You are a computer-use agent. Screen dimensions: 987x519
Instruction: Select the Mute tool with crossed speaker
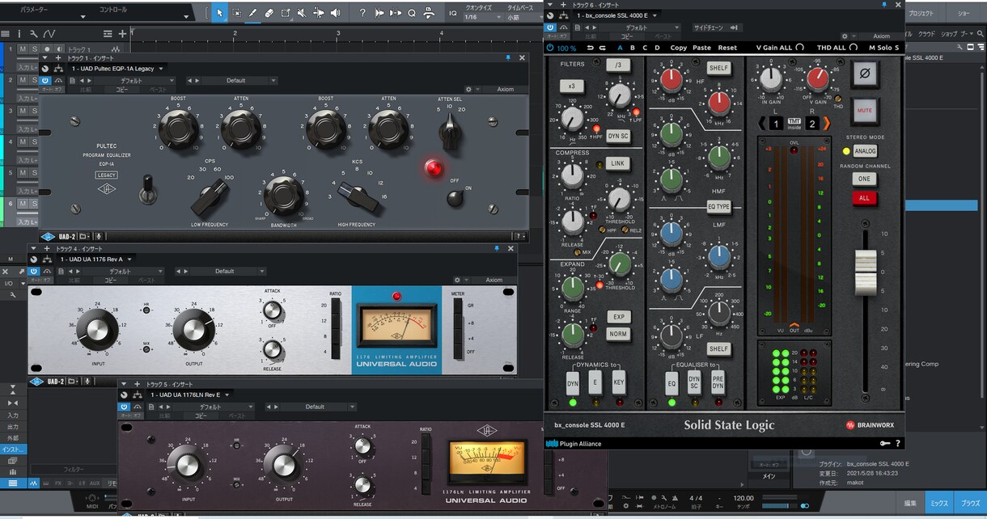[x=301, y=13]
